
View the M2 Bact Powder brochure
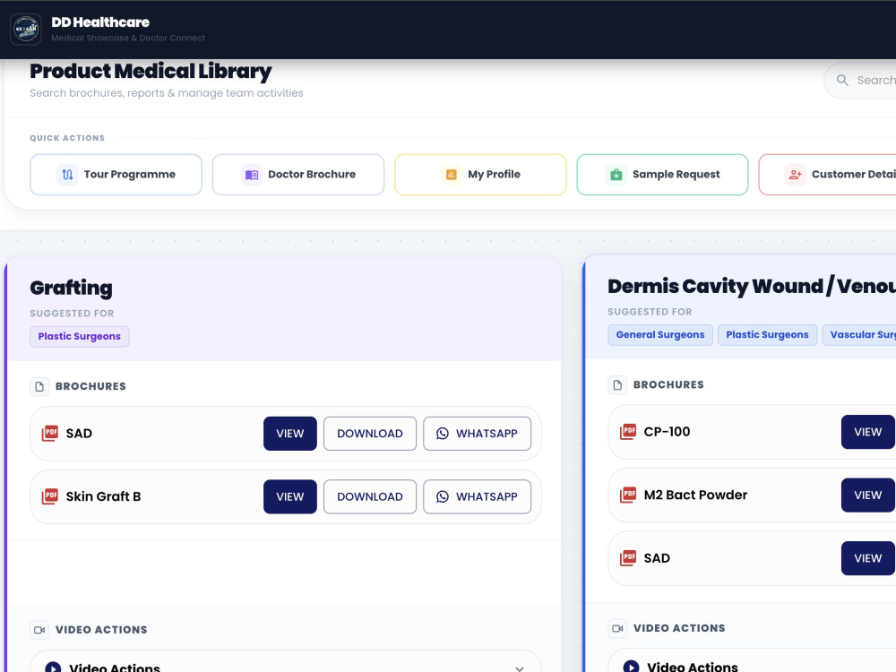[868, 495]
